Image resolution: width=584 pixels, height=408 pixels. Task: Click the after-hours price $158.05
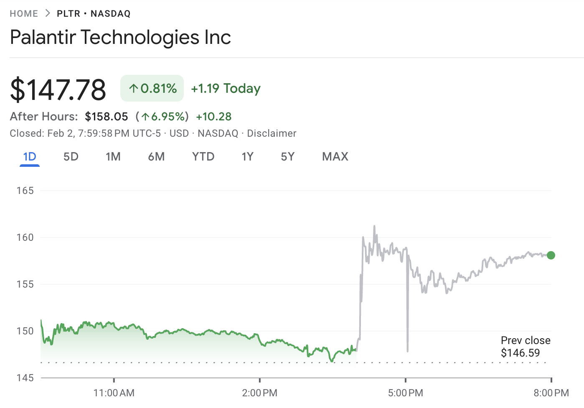click(x=107, y=117)
